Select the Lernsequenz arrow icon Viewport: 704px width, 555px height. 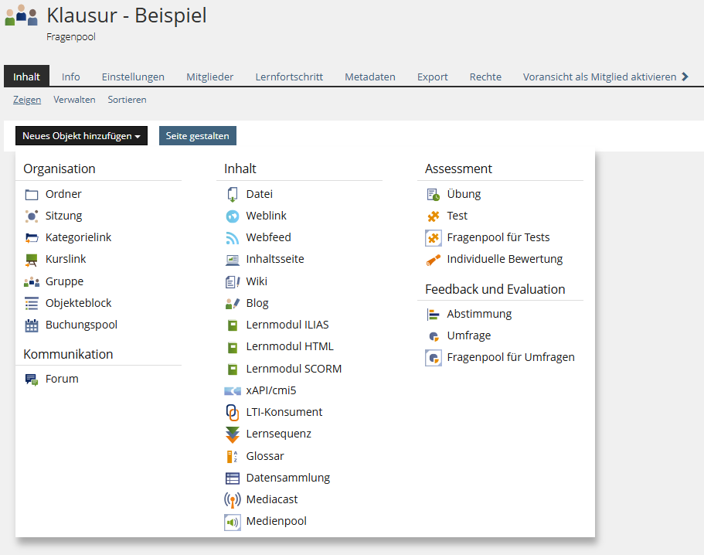point(232,434)
